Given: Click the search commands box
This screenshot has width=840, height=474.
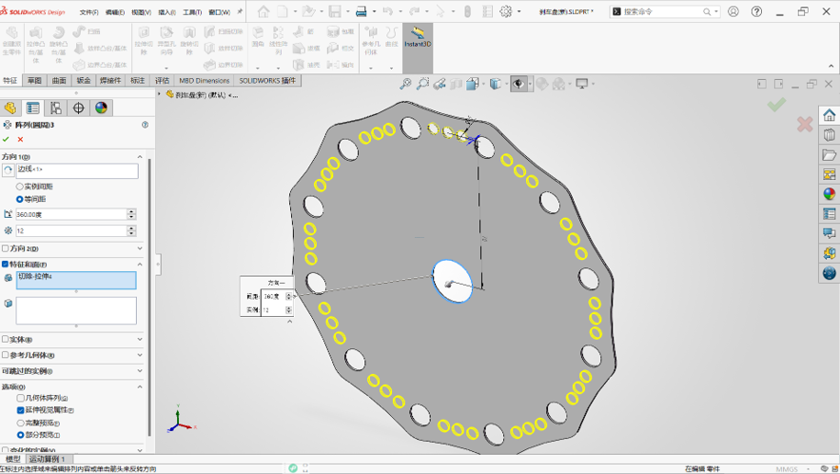Looking at the screenshot, I should (x=663, y=11).
